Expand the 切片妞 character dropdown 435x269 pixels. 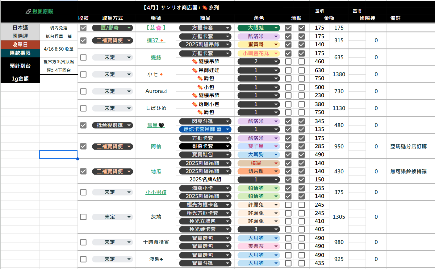tap(259, 171)
